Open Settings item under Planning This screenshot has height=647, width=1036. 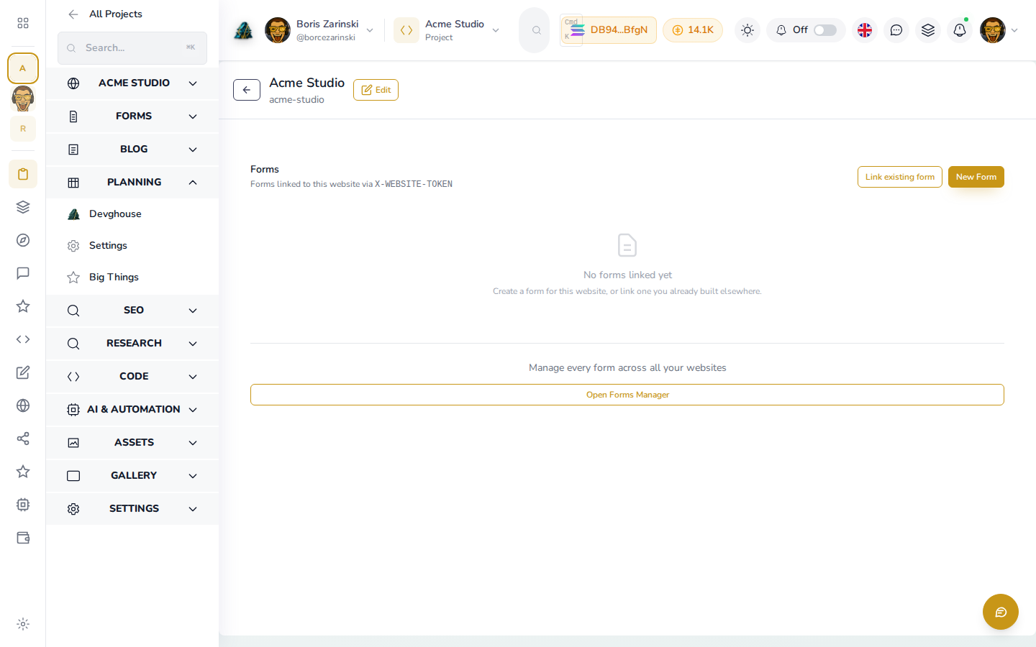pos(132,246)
